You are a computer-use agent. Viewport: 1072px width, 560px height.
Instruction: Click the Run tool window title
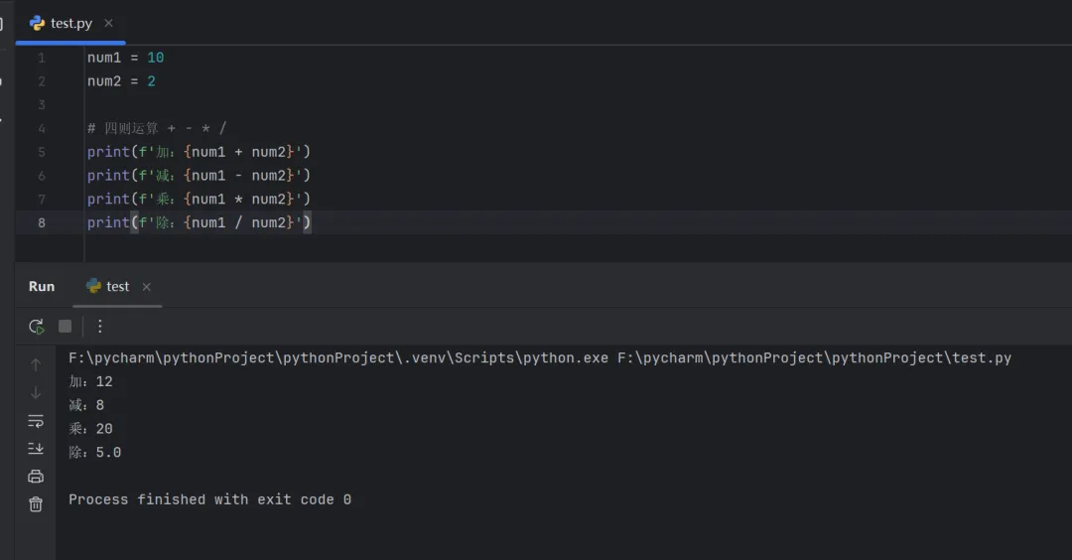click(x=42, y=286)
